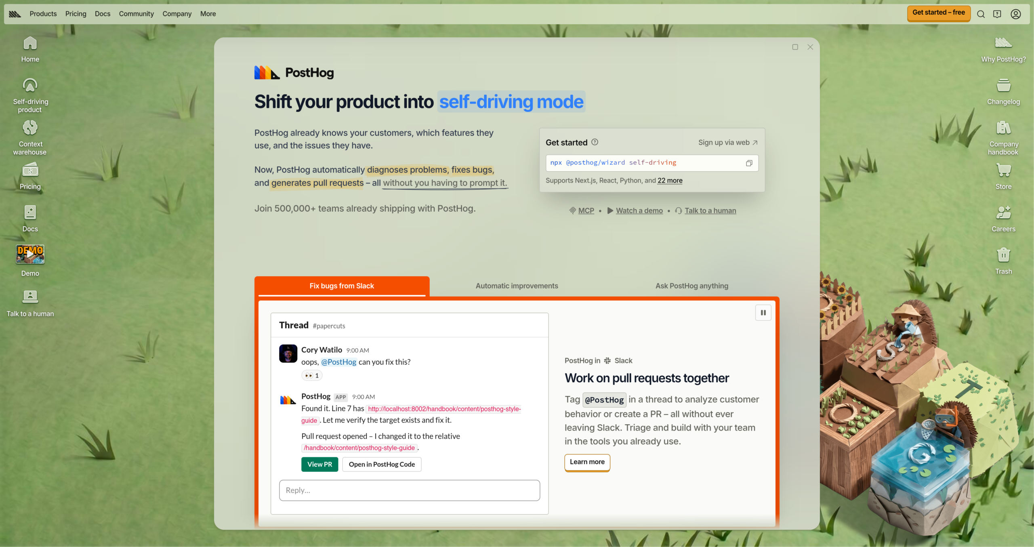Click Talk to a human link under Get started
Viewport: 1034px width, 547px height.
[710, 210]
